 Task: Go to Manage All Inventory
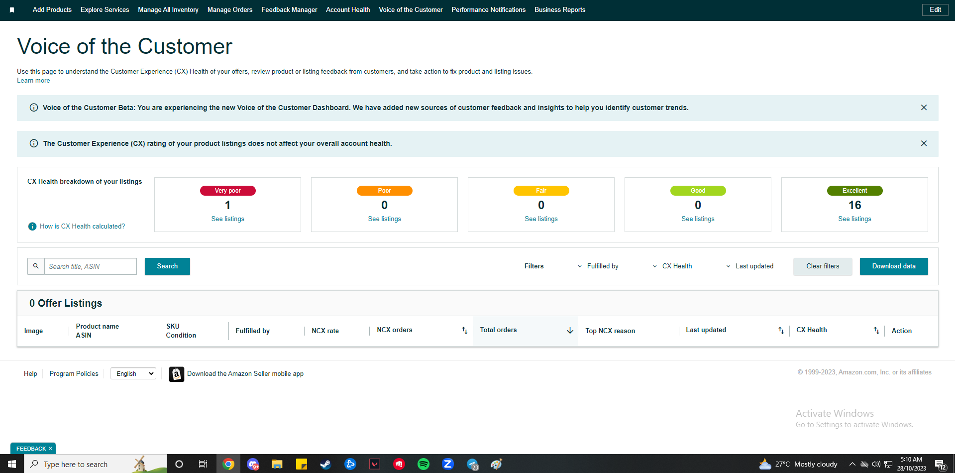click(x=168, y=10)
